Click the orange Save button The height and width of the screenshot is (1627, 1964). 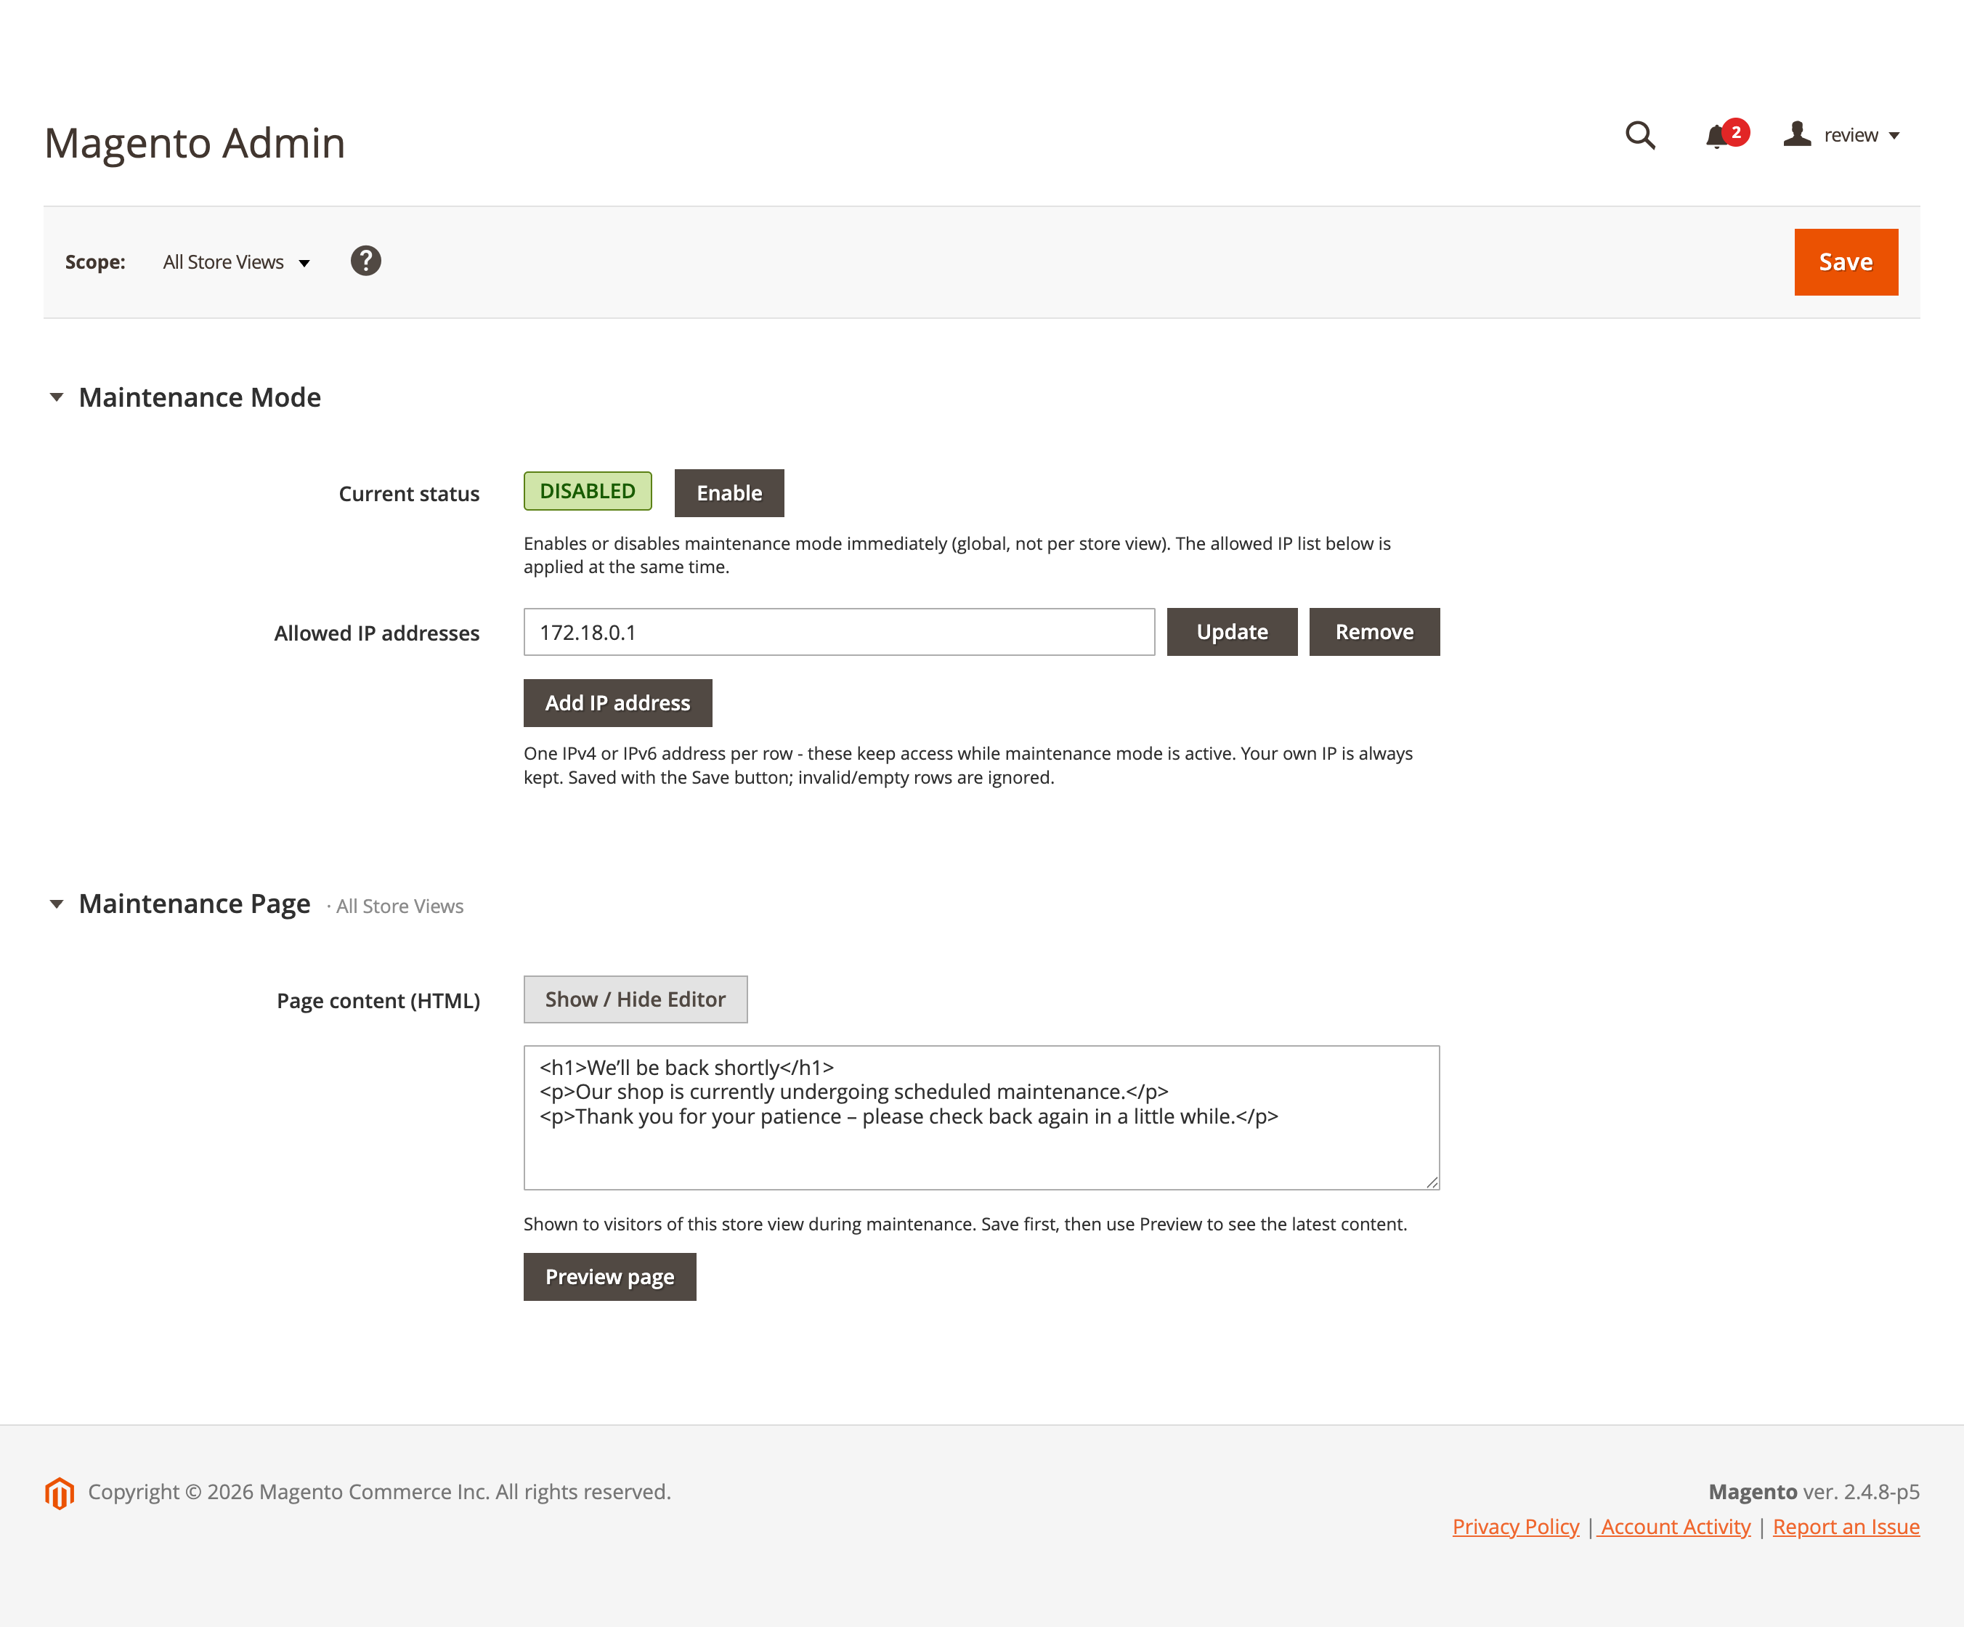[x=1846, y=261]
